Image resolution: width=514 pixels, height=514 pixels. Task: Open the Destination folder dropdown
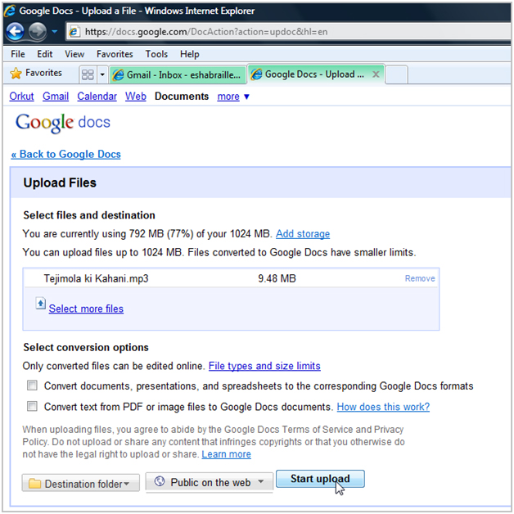pos(81,483)
